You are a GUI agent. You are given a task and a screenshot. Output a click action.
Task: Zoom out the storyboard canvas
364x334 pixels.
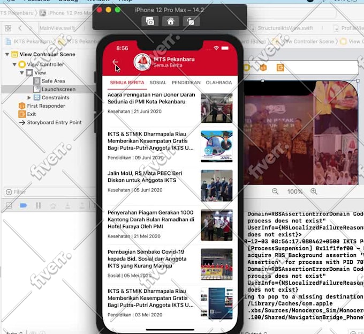[275, 191]
